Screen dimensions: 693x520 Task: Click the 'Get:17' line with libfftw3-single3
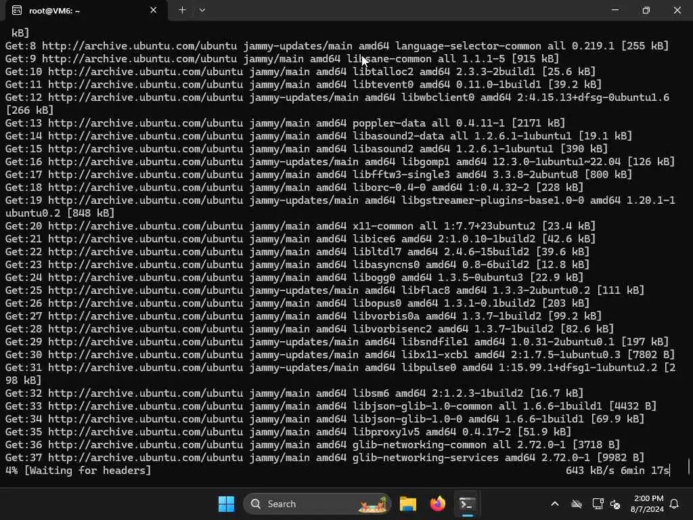(319, 175)
